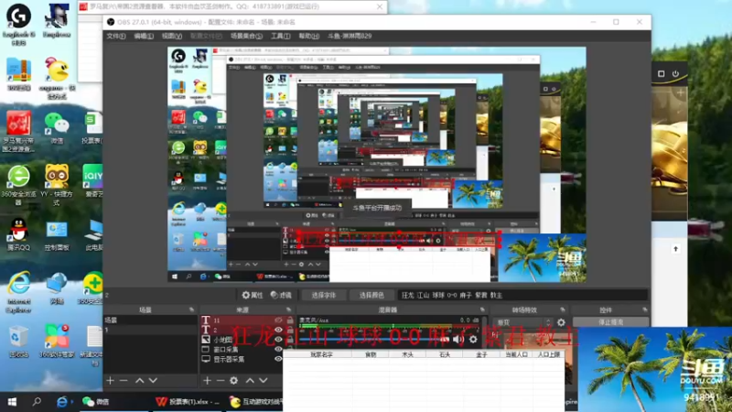Image resolution: width=732 pixels, height=412 pixels.
Task: Open the 回收站 recycle bin icon
Action: click(18, 342)
